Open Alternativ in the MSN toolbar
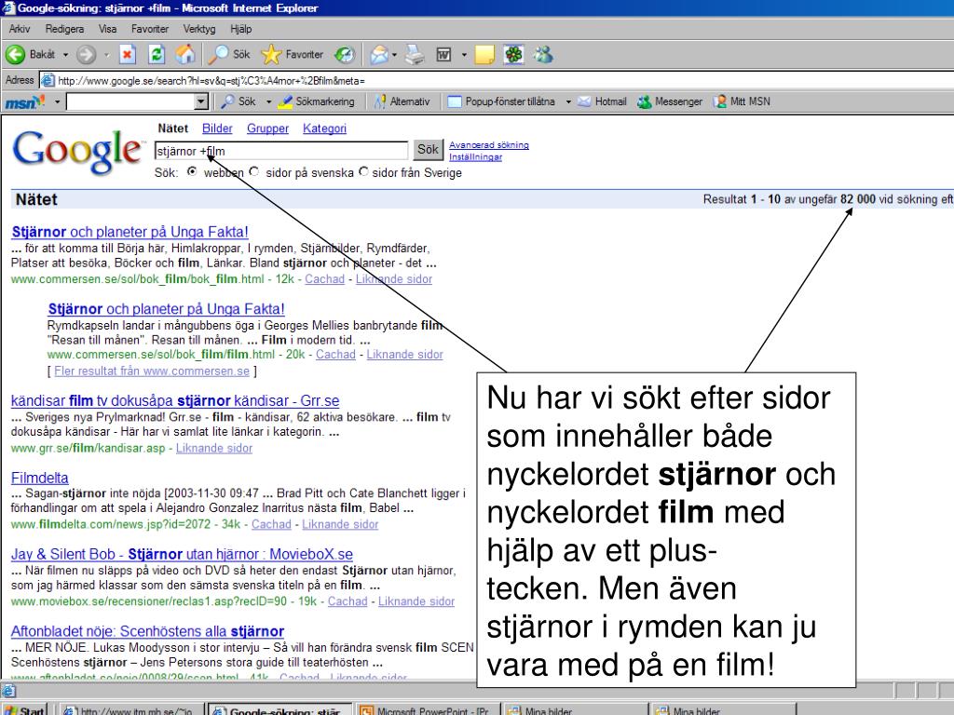 [402, 101]
